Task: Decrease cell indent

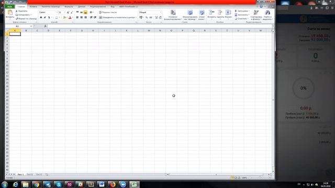Action: click(91, 17)
